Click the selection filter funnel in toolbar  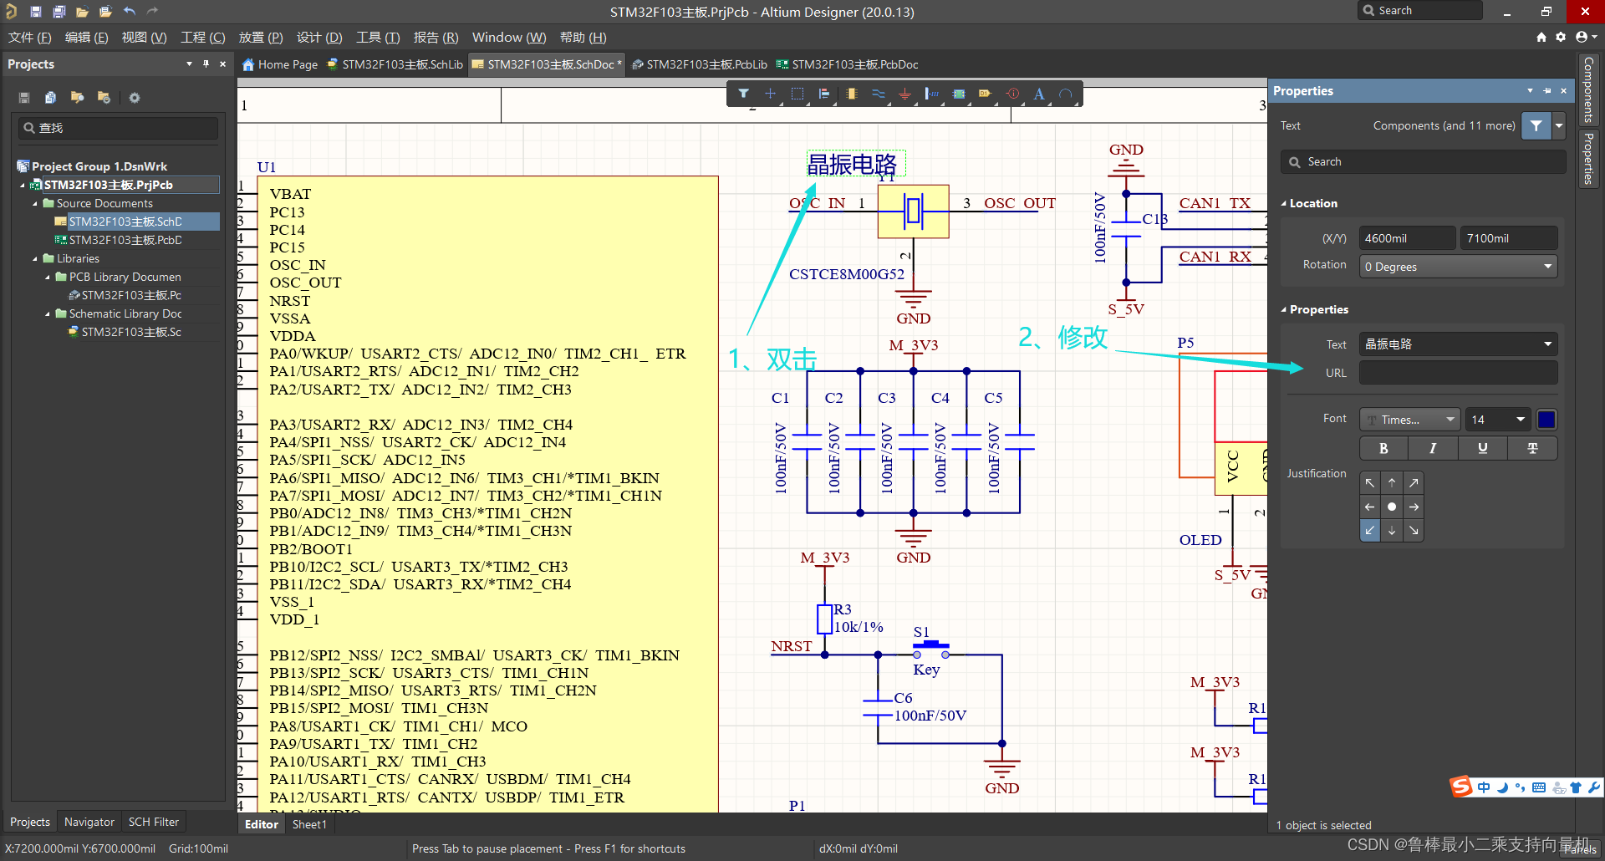[743, 94]
